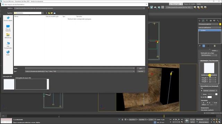Sort by the Nome column header

(x=16, y=17)
